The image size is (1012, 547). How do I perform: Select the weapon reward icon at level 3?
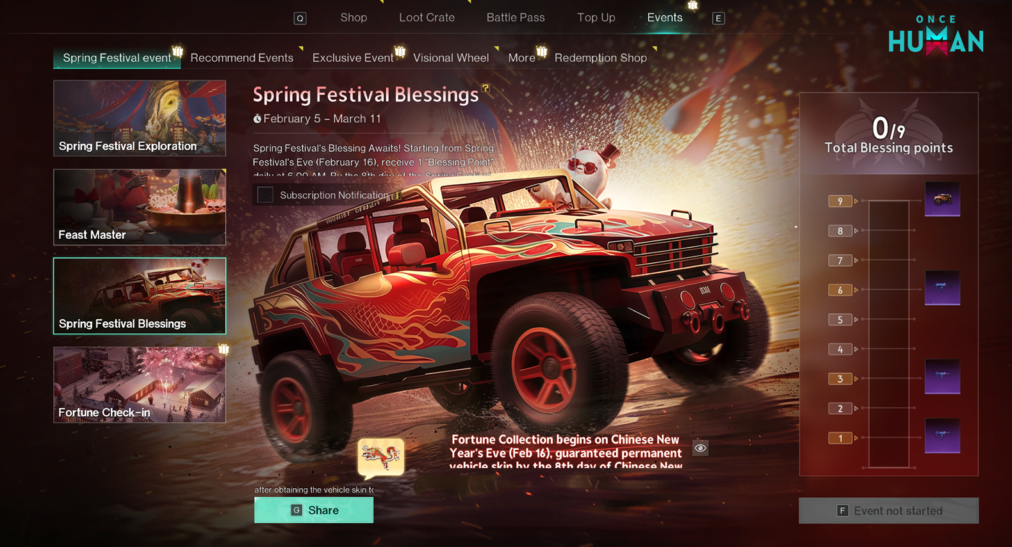coord(942,376)
